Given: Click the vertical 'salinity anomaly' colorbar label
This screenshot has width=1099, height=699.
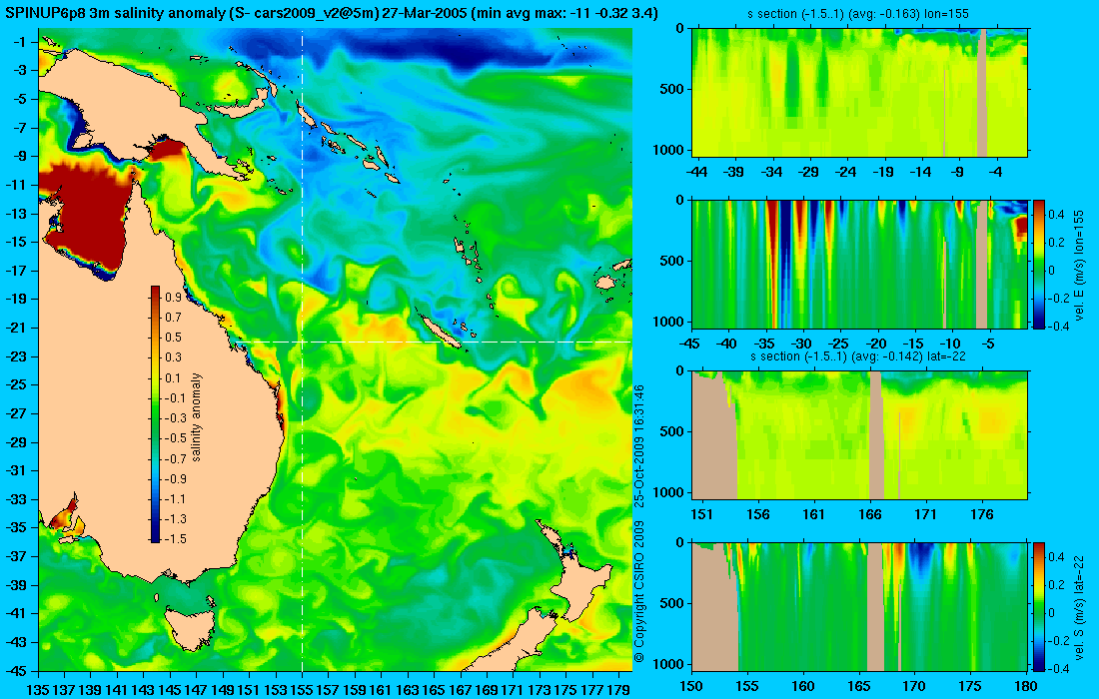Looking at the screenshot, I should (196, 416).
